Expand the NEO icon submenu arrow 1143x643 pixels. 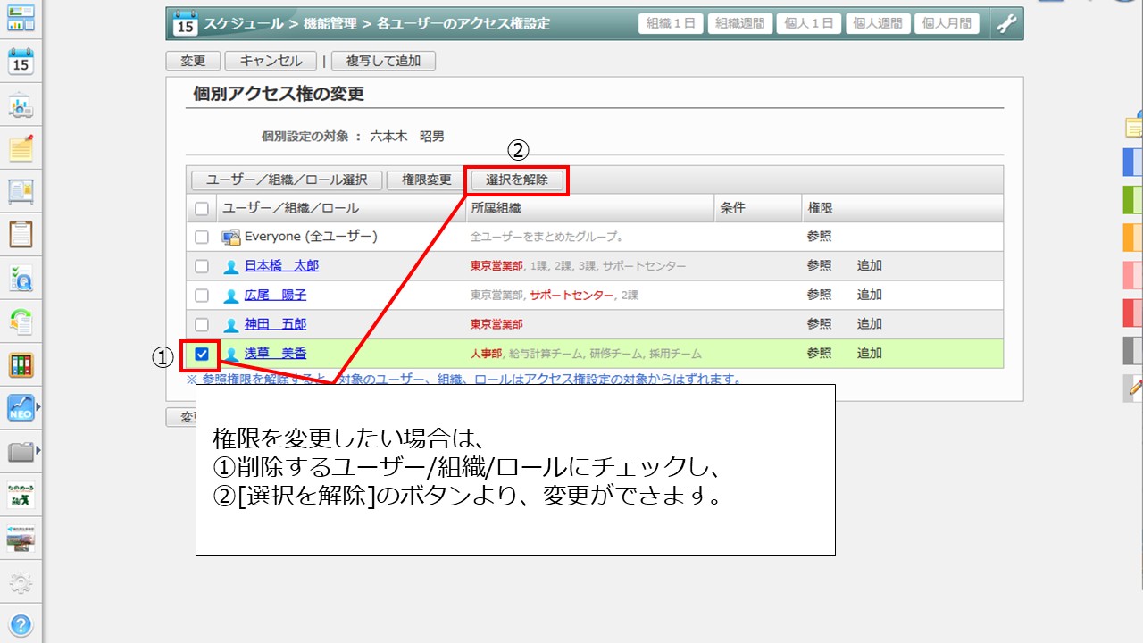pyautogui.click(x=38, y=408)
